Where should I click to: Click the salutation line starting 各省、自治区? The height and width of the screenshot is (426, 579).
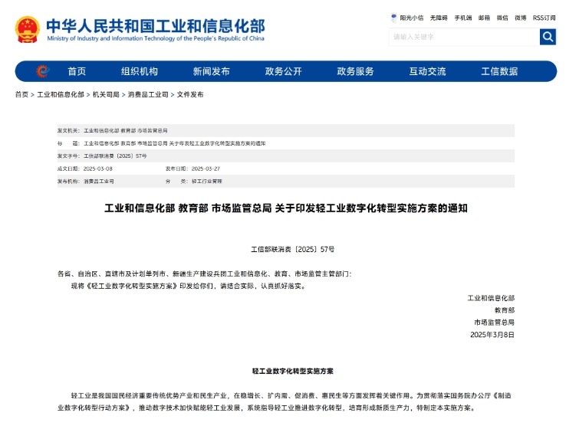point(205,274)
